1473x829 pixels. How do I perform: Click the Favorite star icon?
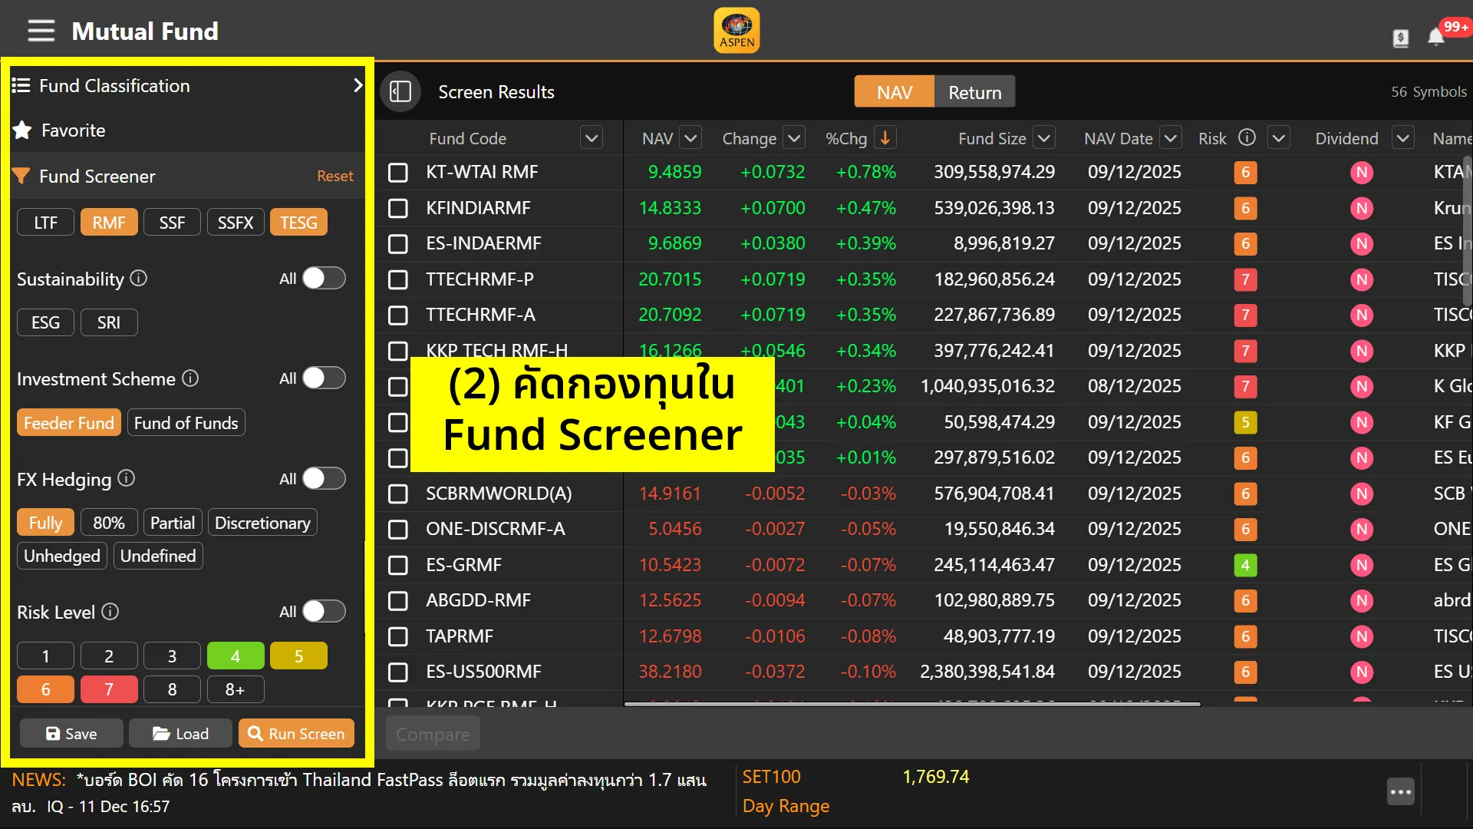pyautogui.click(x=22, y=130)
